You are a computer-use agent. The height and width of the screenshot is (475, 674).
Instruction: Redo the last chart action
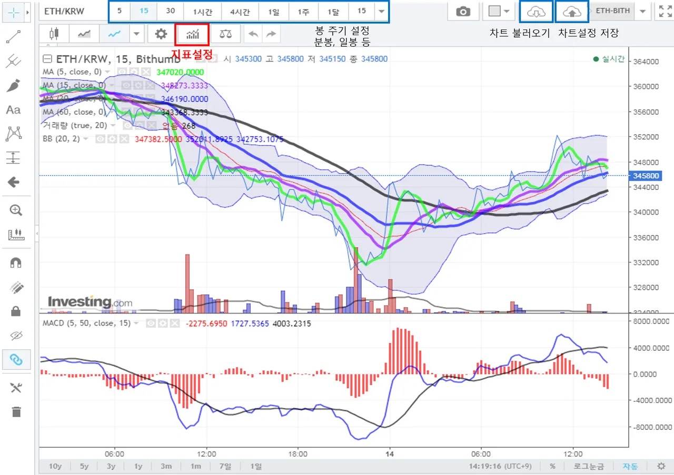pyautogui.click(x=271, y=34)
